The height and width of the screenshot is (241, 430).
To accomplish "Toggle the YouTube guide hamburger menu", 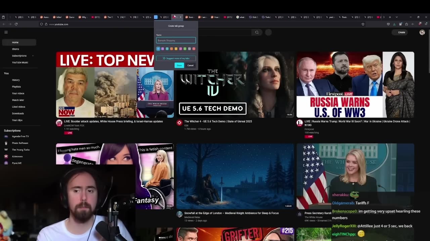I will coord(6,32).
